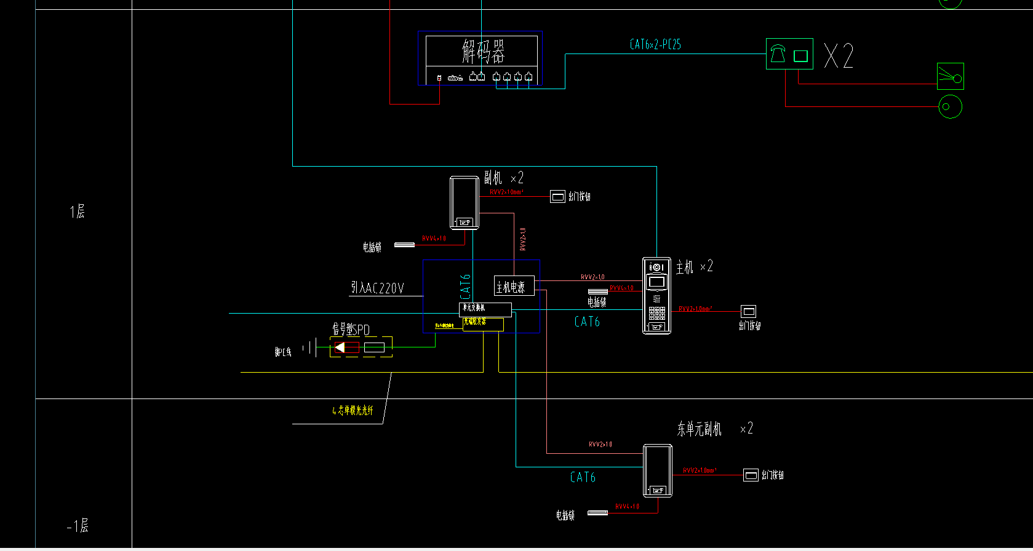Select the electric lock symbol beside 主机
This screenshot has height=551, width=1033.
598,291
